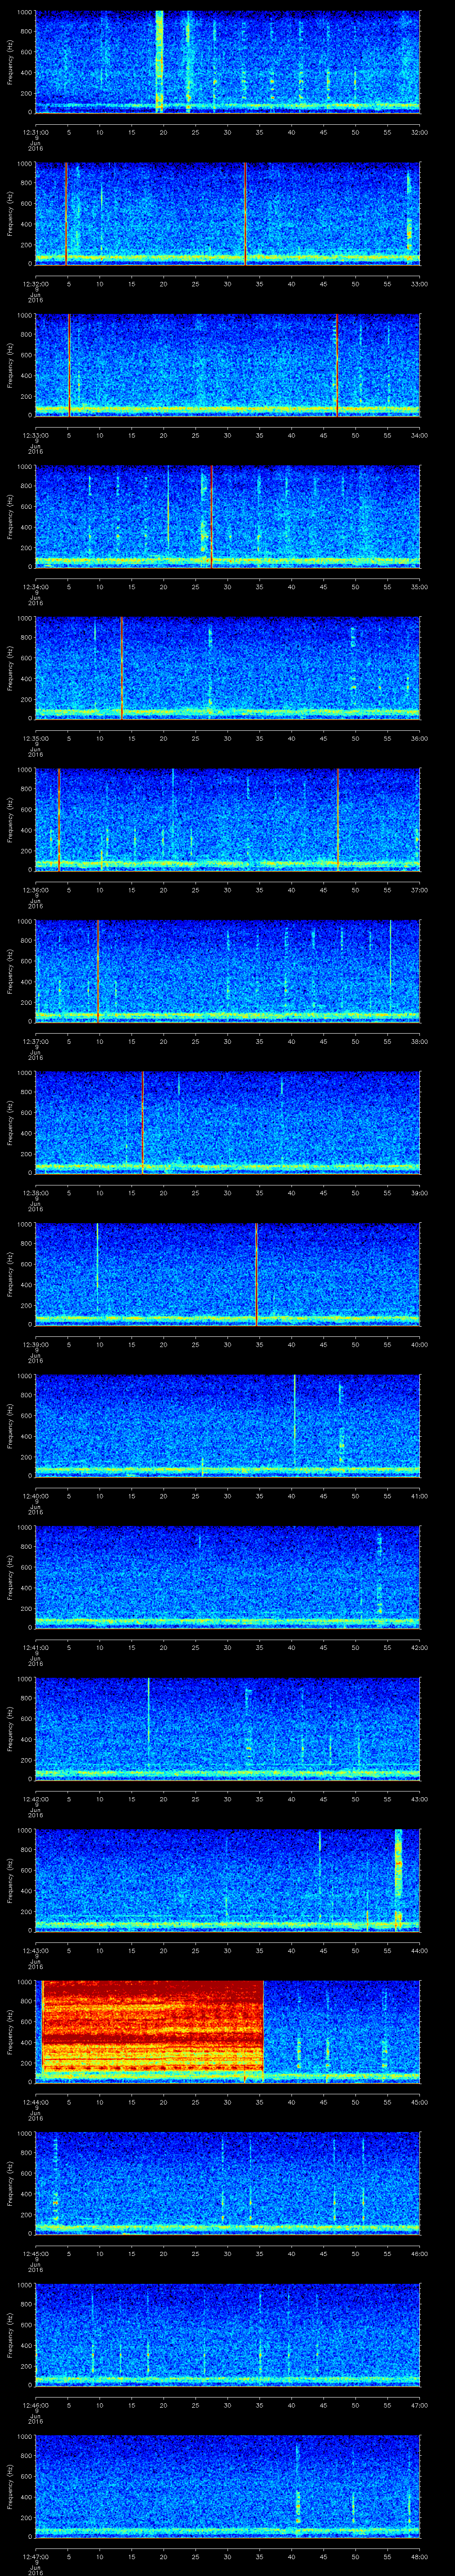This screenshot has height=2576, width=455.
Task: Open the spectrogram panel starting at 12:46:00
Action: 227,2334
